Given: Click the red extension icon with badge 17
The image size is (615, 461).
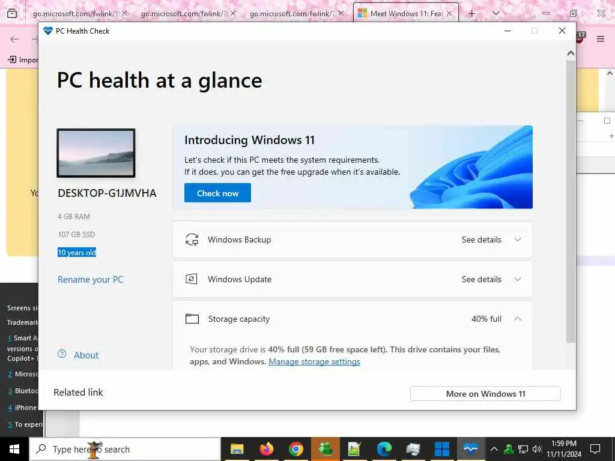Looking at the screenshot, I should (581, 38).
